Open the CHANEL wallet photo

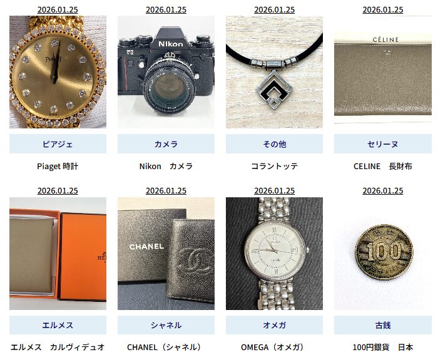click(x=166, y=254)
